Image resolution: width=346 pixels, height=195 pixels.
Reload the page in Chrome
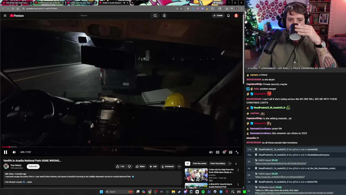pyautogui.click(x=13, y=8)
